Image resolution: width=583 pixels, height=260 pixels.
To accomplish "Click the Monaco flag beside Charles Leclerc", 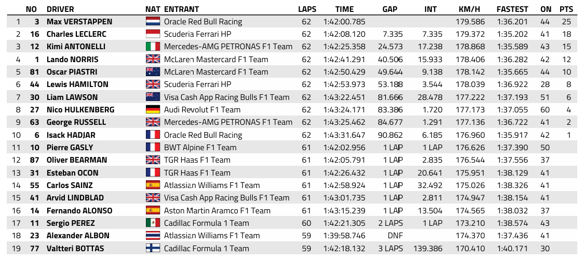I will point(153,34).
